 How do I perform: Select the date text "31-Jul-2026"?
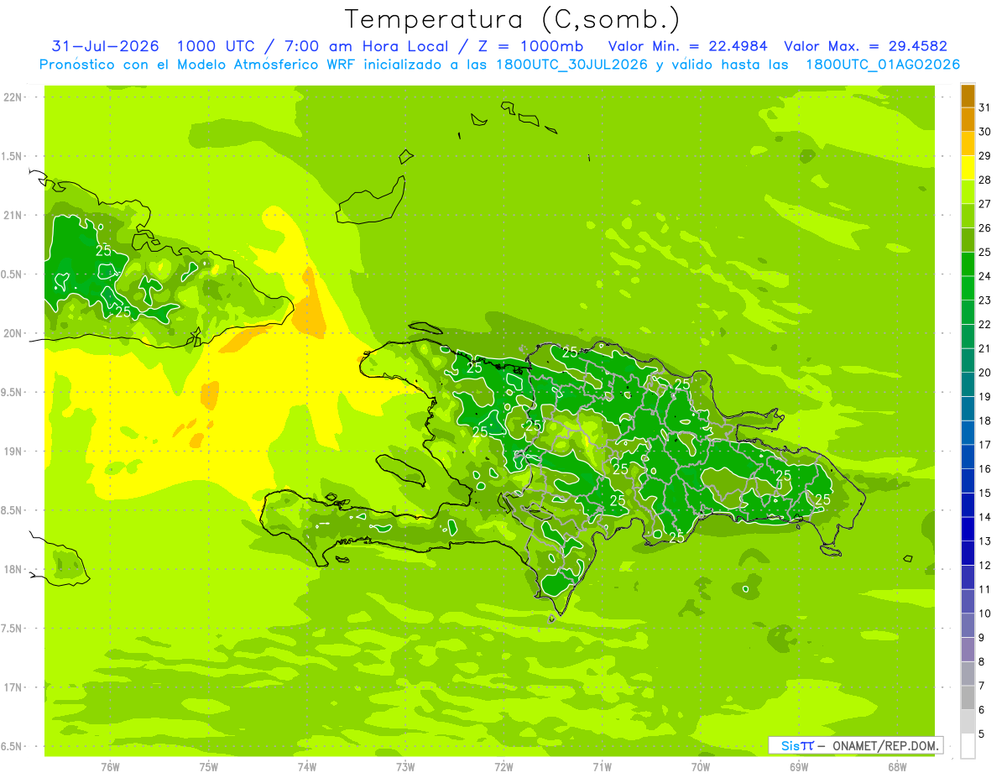click(105, 46)
